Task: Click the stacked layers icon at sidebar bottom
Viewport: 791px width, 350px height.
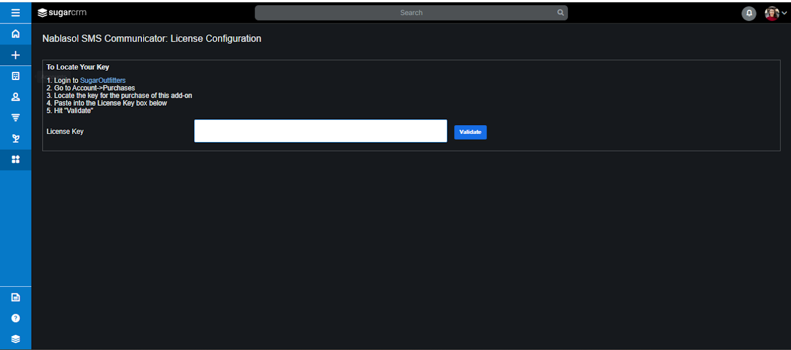Action: [16, 339]
